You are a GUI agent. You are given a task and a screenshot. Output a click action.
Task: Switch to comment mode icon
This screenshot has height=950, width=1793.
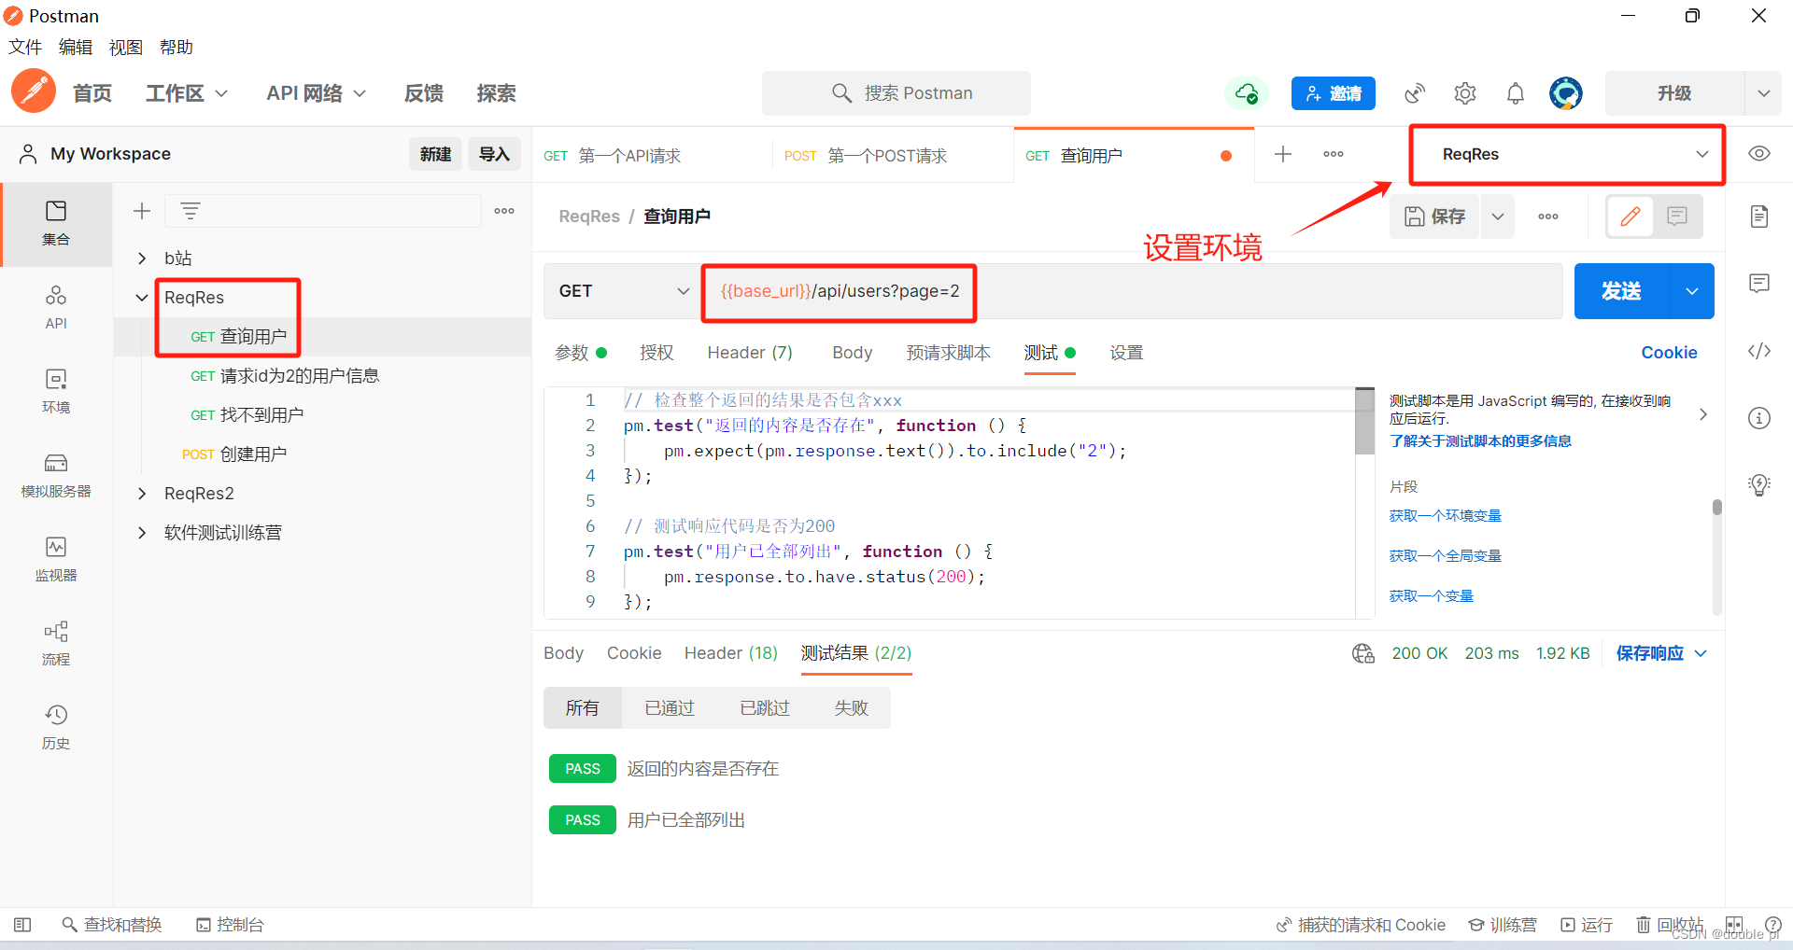1677,217
